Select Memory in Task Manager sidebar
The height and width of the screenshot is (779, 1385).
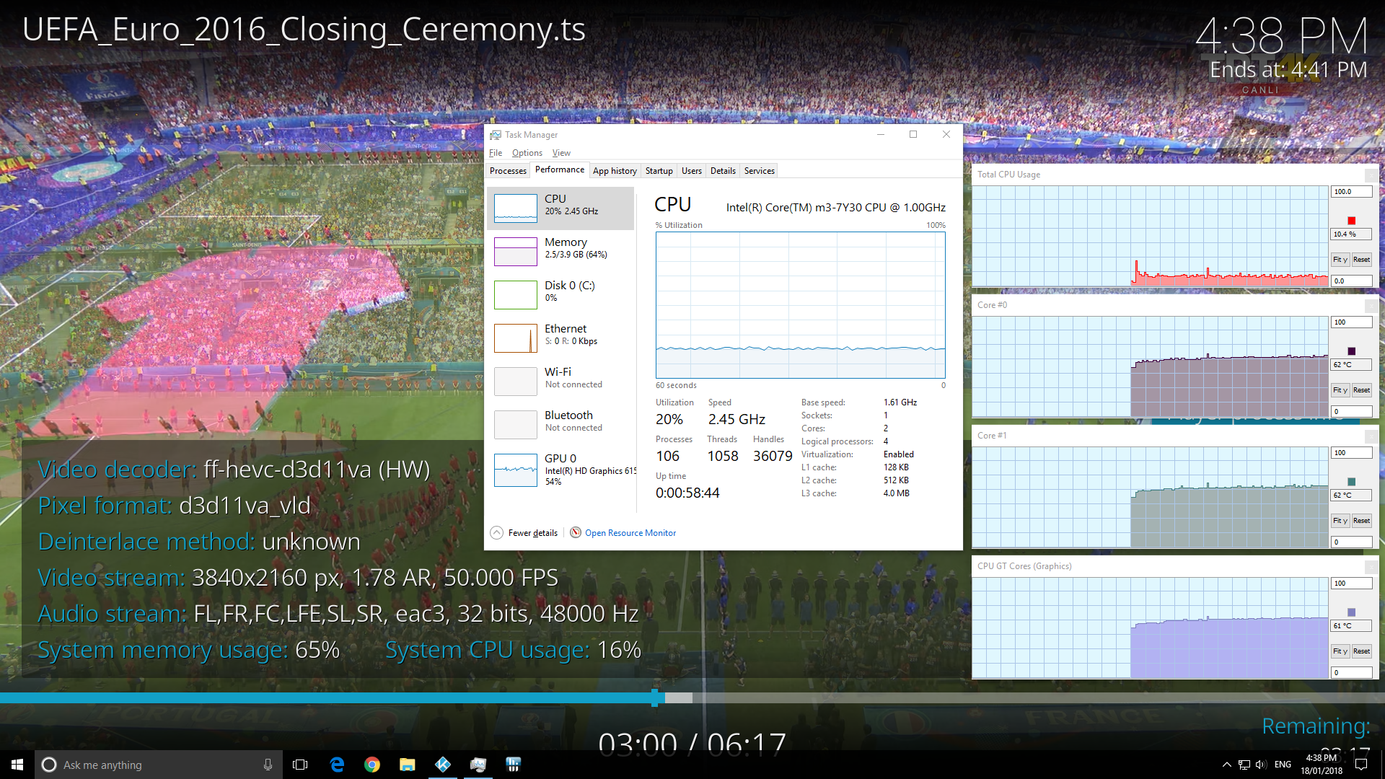[560, 251]
